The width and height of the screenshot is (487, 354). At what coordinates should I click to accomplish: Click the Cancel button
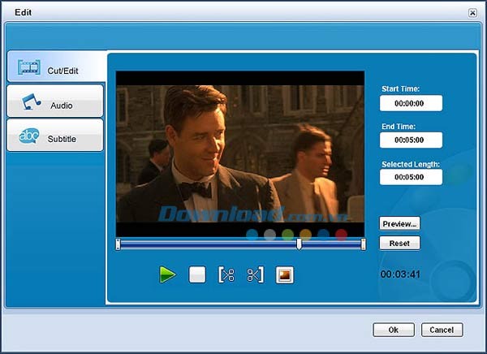[x=442, y=330]
